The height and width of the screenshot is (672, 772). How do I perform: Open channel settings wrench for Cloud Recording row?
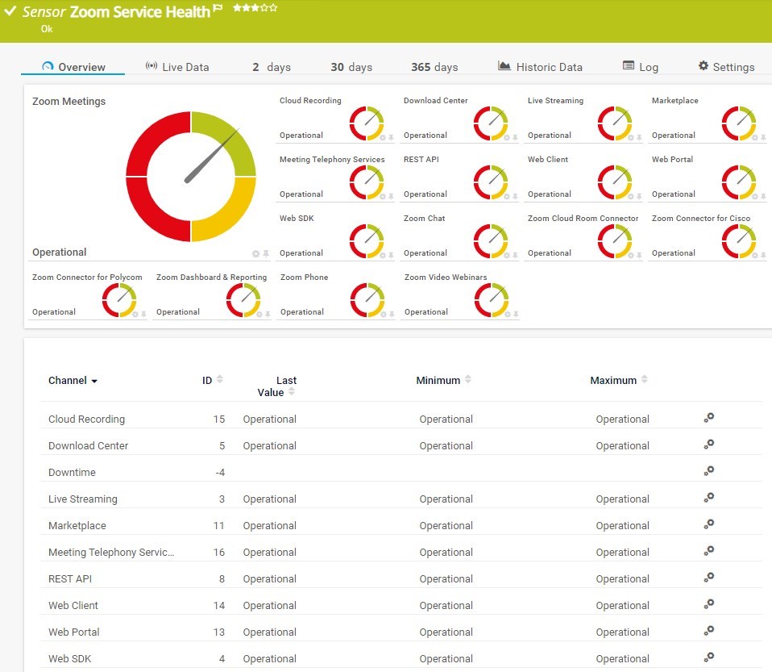pyautogui.click(x=708, y=418)
